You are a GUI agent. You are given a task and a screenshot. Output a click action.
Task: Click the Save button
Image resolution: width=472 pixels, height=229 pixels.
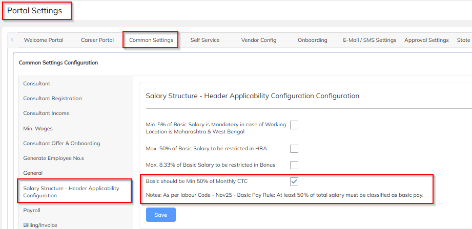pos(160,215)
